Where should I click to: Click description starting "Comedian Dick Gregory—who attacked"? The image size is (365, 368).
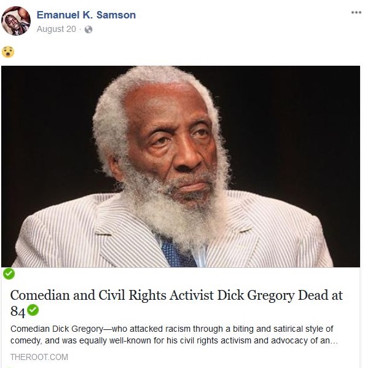click(174, 335)
